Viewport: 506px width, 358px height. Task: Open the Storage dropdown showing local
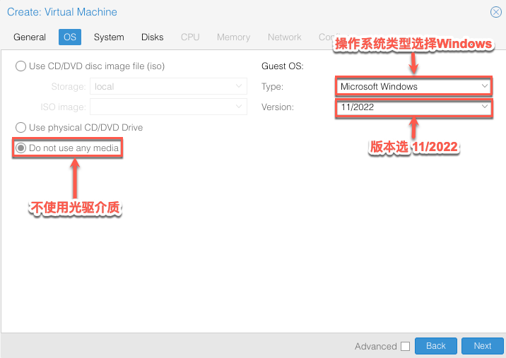(238, 86)
